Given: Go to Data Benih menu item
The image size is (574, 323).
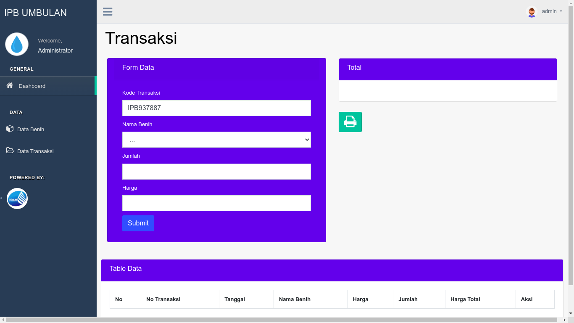Looking at the screenshot, I should 31,129.
